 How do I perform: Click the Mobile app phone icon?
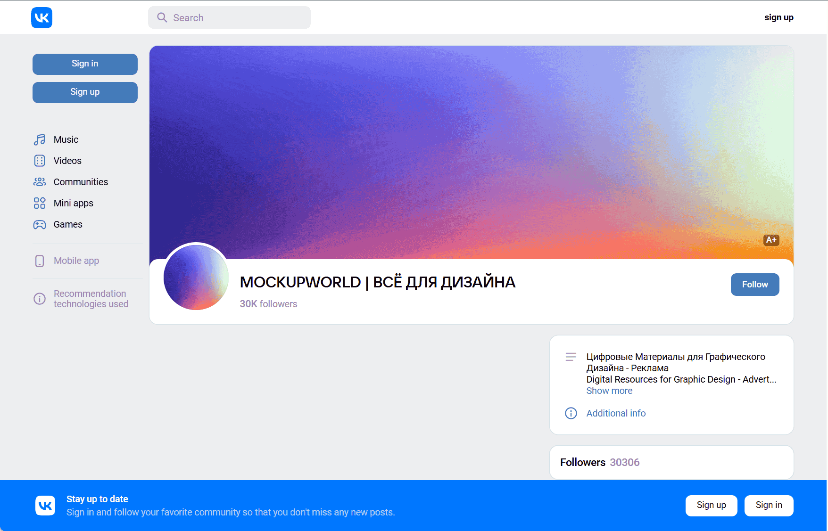coord(40,261)
